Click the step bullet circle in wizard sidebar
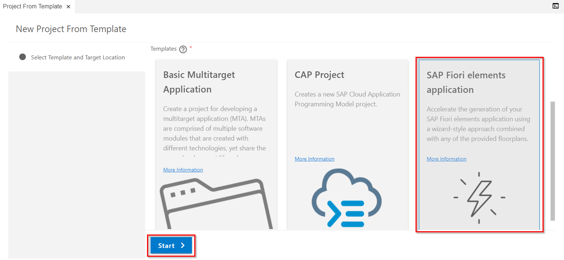 point(23,57)
